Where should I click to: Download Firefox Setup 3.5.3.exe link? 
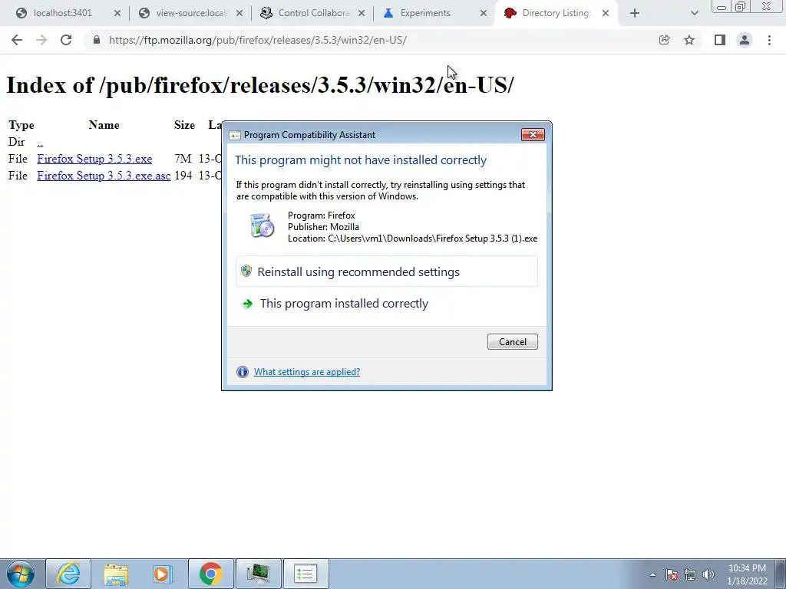(x=94, y=159)
